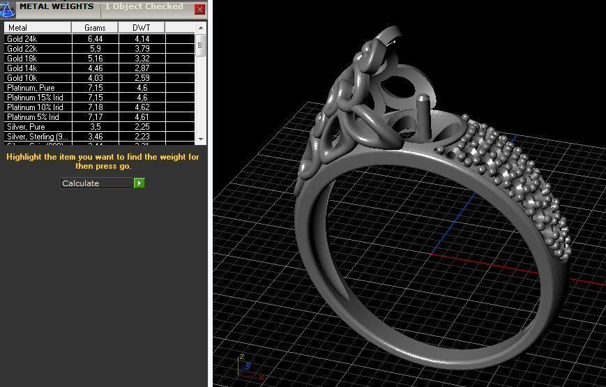The height and width of the screenshot is (387, 606).
Task: Click the metal list scrollbar thumb
Action: pyautogui.click(x=201, y=47)
